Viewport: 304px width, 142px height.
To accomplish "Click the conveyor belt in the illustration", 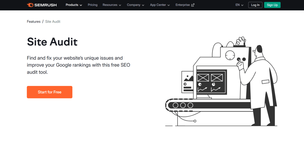I will click(x=208, y=105).
